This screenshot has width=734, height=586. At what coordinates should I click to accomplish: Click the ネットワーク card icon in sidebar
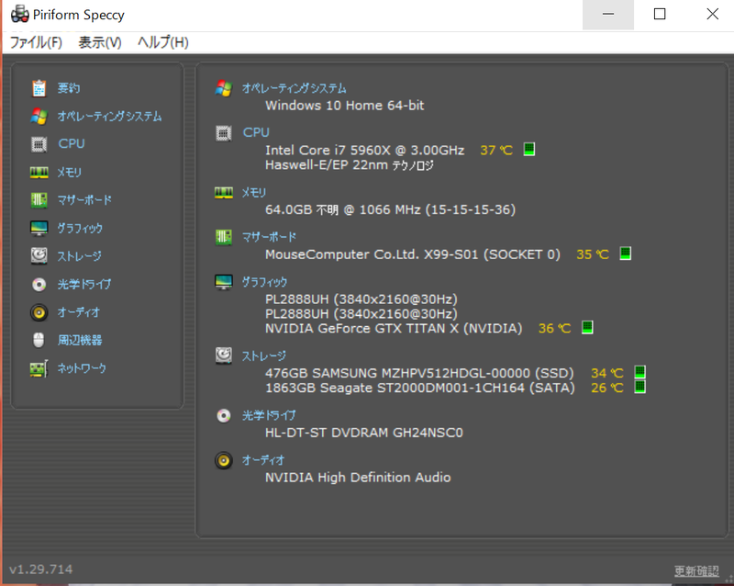[39, 368]
